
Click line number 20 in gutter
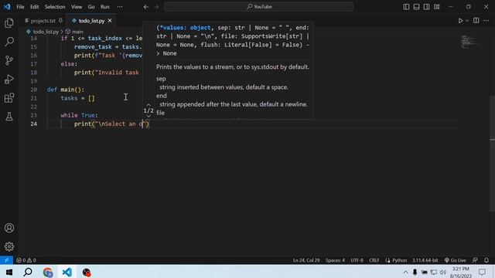coord(34,90)
